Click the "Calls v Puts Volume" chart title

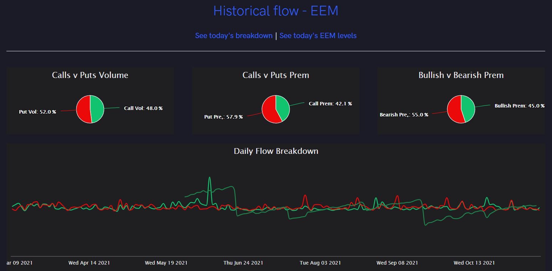tap(90, 75)
